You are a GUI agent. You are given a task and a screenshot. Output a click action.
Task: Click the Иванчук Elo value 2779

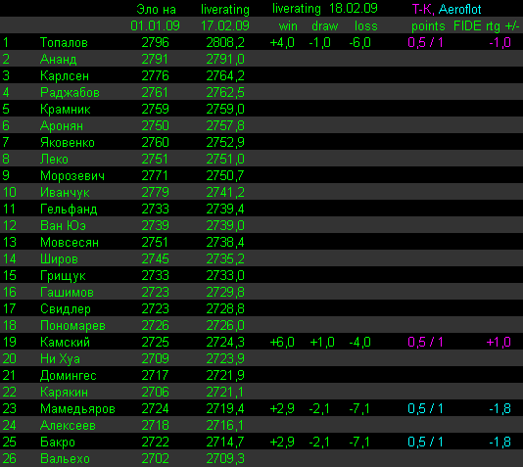click(x=155, y=192)
